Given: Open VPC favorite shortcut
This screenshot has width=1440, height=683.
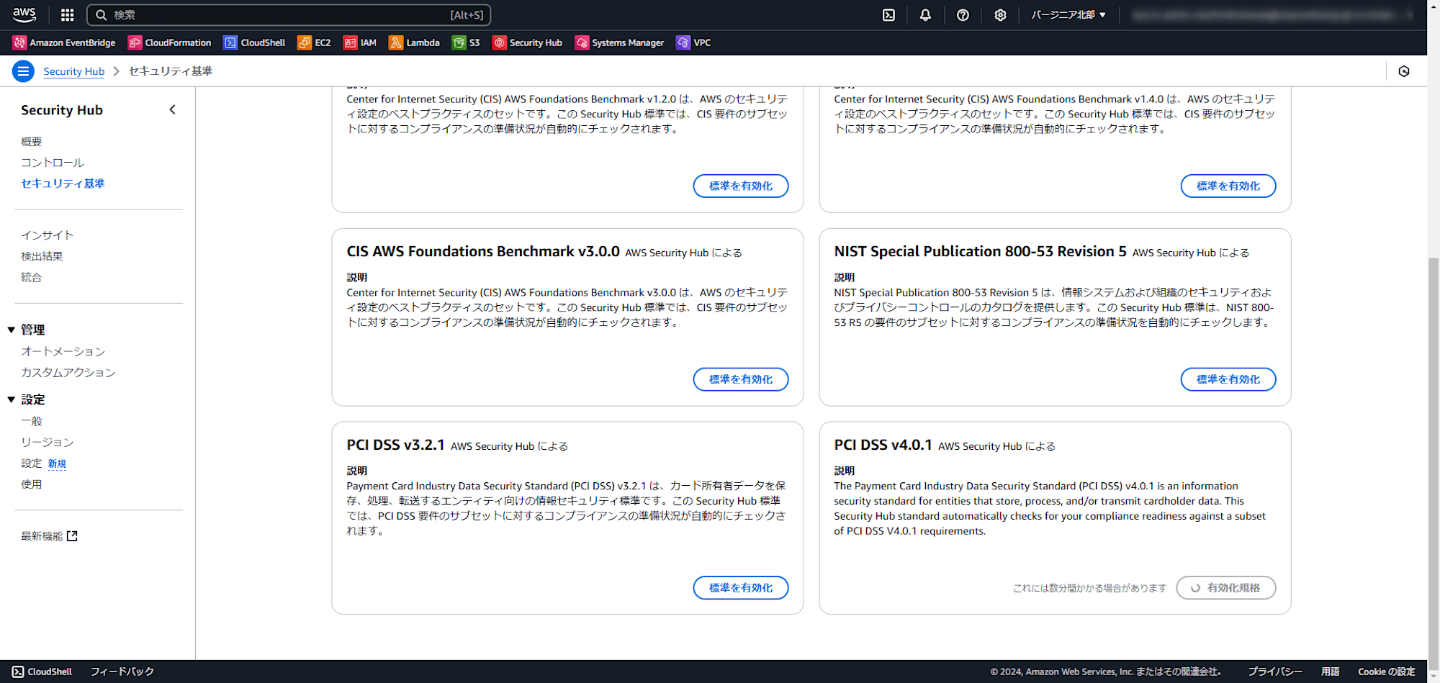Looking at the screenshot, I should click(x=693, y=42).
